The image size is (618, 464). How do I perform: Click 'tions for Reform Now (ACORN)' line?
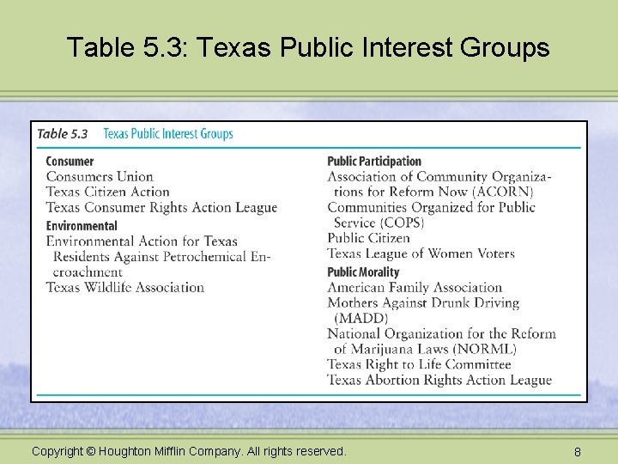tap(433, 192)
